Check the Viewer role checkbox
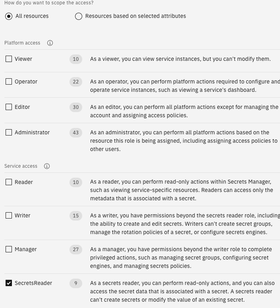This screenshot has height=308, width=280. (9, 59)
